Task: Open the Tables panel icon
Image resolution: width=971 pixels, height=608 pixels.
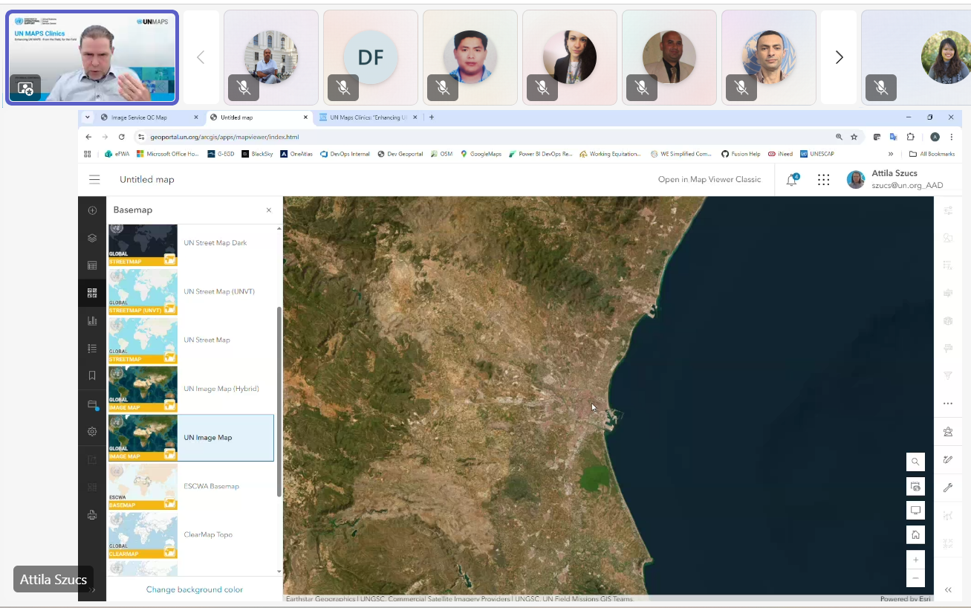Action: 92,265
